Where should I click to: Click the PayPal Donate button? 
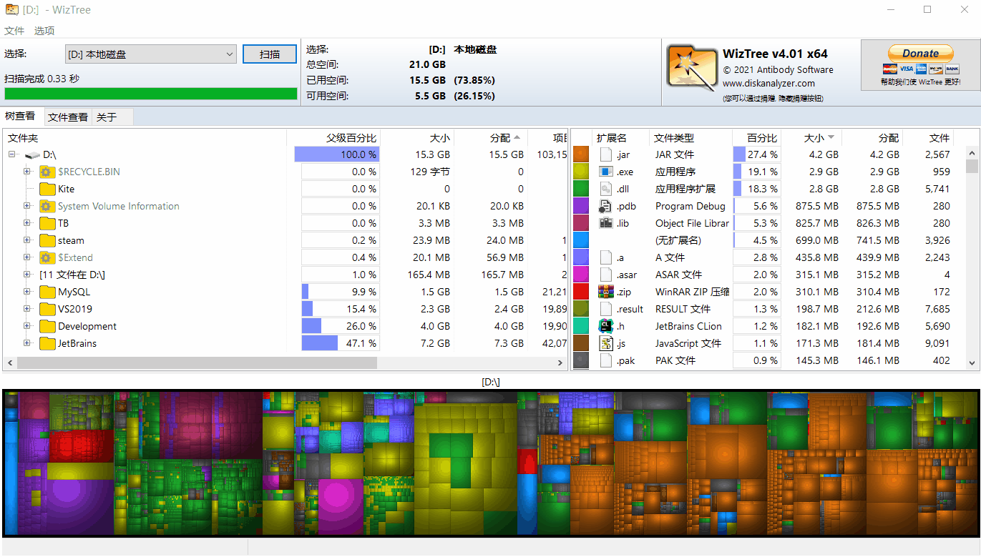point(920,54)
